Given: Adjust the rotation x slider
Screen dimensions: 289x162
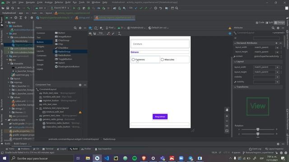Looking at the screenshot, I should pos(258,130).
